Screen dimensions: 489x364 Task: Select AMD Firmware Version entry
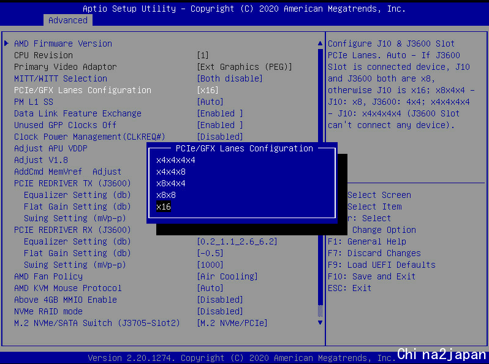pyautogui.click(x=63, y=44)
